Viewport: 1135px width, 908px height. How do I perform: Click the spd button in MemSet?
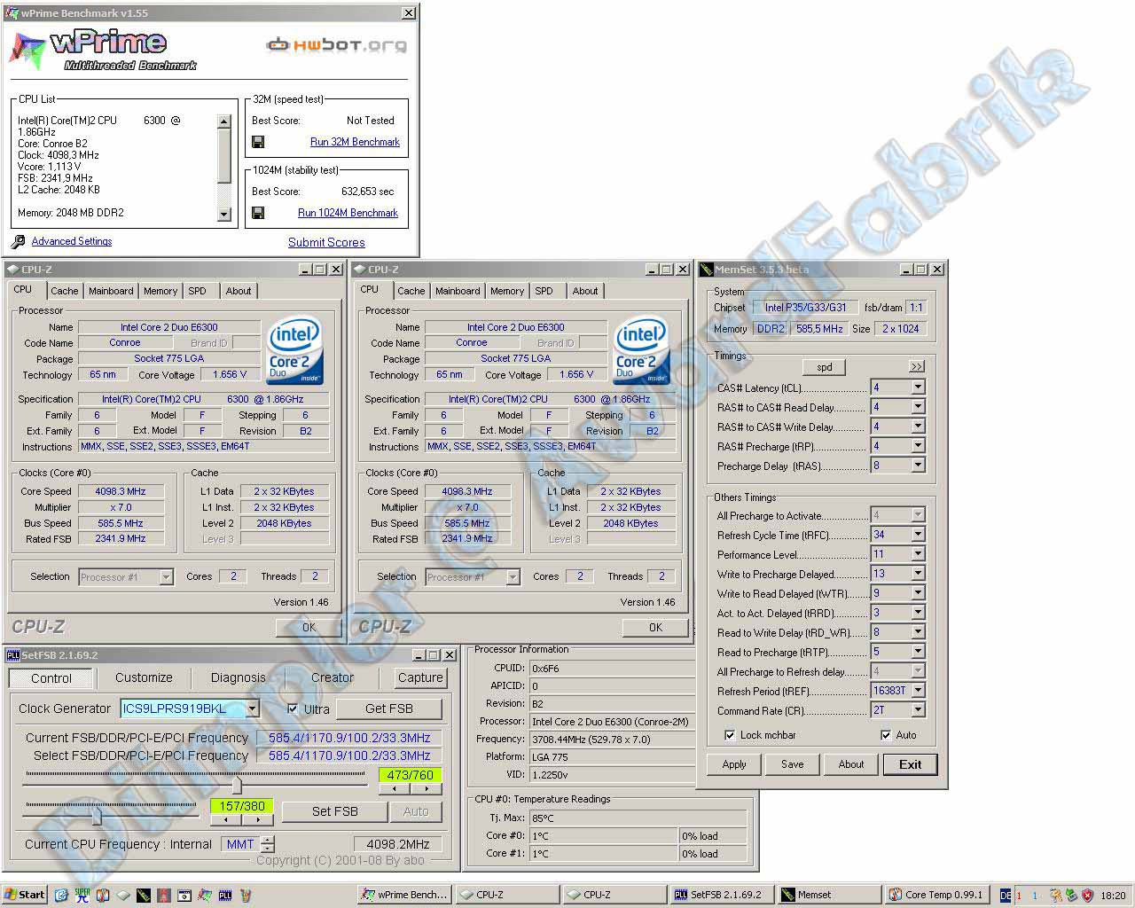(x=825, y=367)
